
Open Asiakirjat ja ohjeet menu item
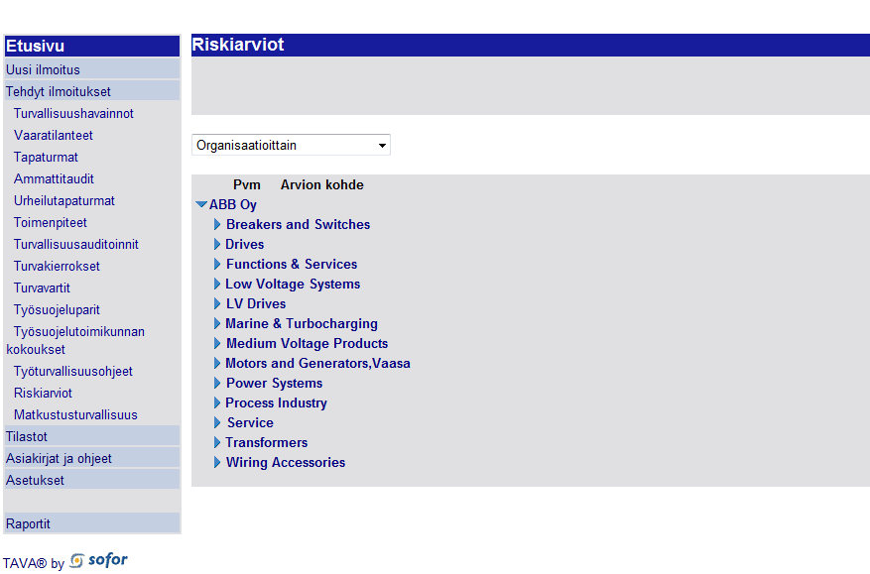coord(92,459)
